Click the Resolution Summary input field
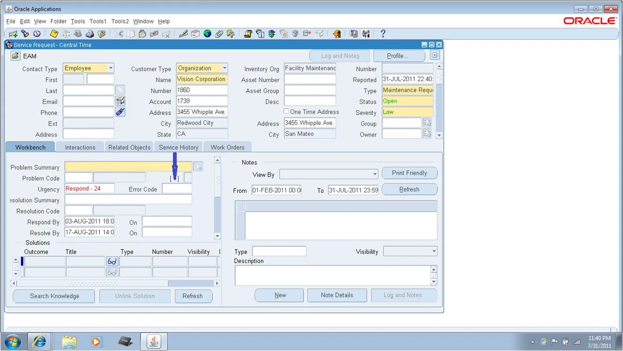Screen dimensions: 623x351 pyautogui.click(x=128, y=200)
